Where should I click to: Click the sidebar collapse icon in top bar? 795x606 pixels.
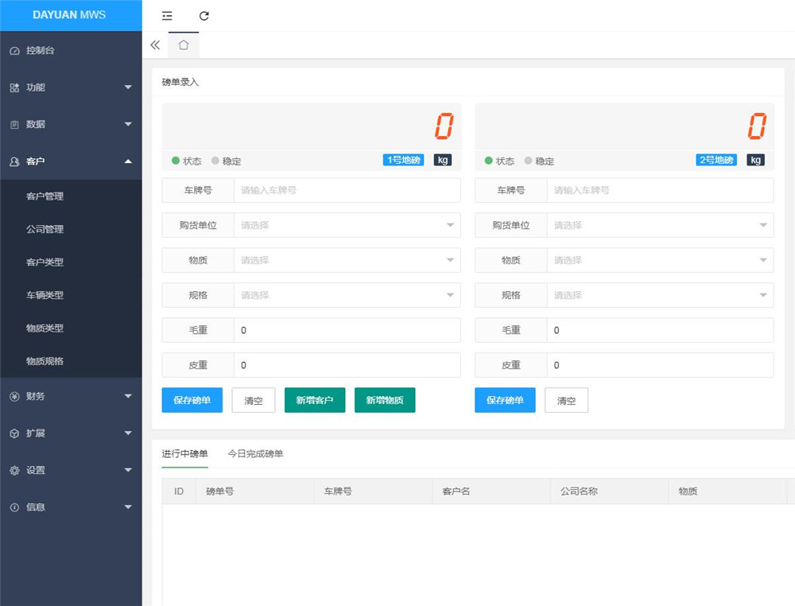coord(167,16)
